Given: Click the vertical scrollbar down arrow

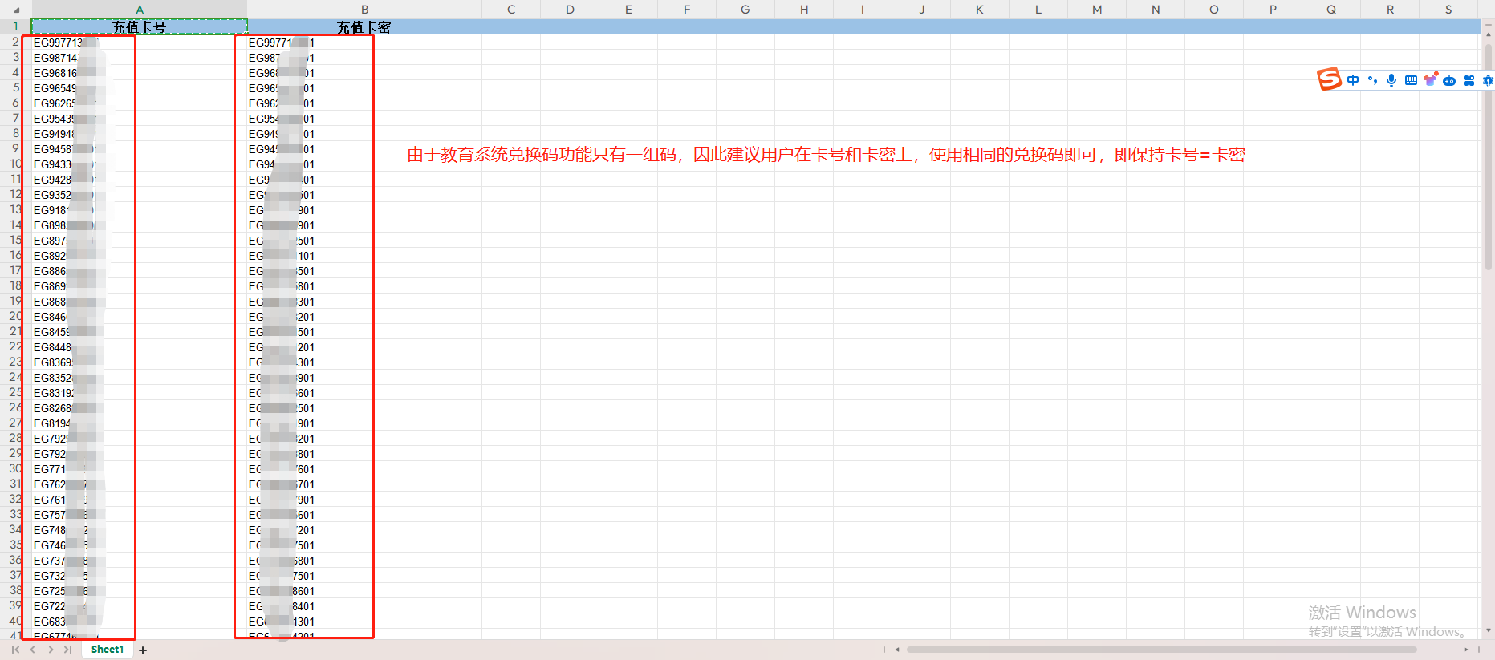Looking at the screenshot, I should [x=1489, y=630].
